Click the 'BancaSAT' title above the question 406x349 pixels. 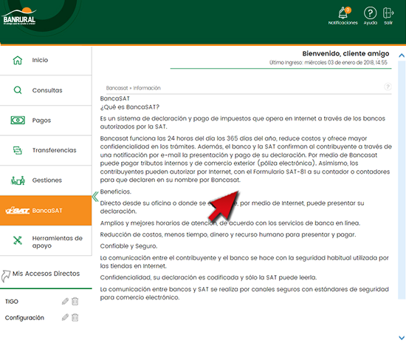114,98
